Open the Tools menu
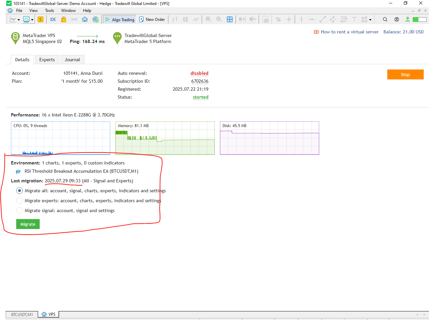 pyautogui.click(x=49, y=11)
